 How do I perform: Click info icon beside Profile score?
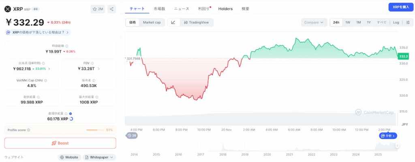[x=29, y=130]
